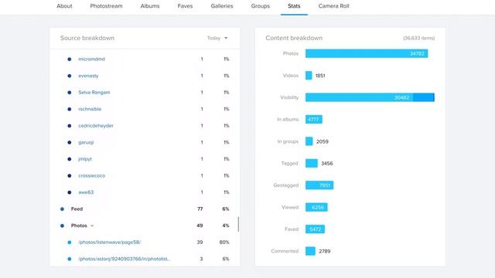Click the Source breakdown scrollbar thumb

click(238, 224)
